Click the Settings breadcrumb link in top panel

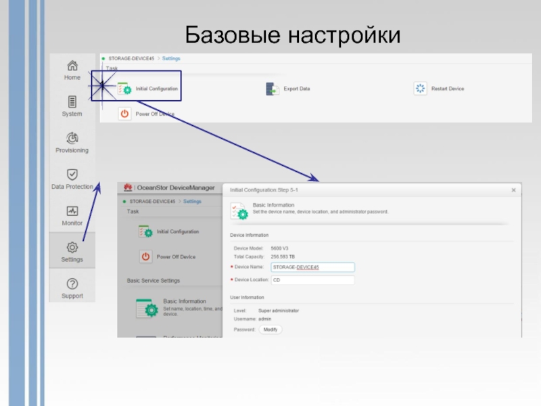point(171,58)
